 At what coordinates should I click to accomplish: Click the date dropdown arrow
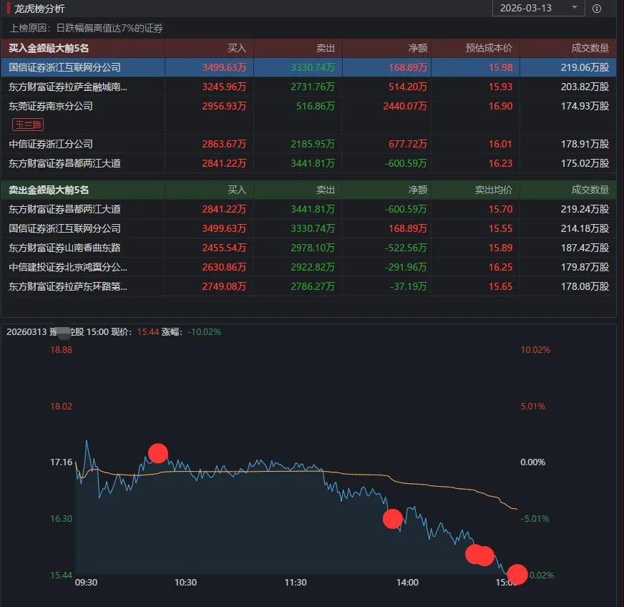[574, 8]
